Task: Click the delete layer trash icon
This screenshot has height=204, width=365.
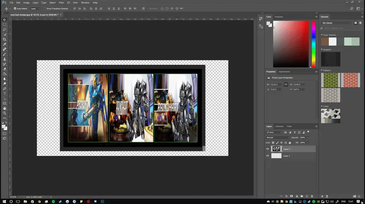Action: pyautogui.click(x=312, y=196)
